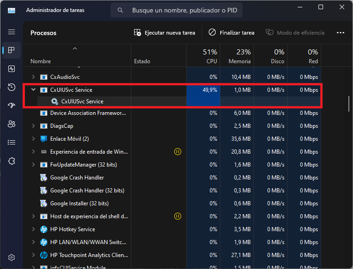Image resolution: width=353 pixels, height=269 pixels.
Task: Sort by the Disco column header
Action: coord(271,55)
